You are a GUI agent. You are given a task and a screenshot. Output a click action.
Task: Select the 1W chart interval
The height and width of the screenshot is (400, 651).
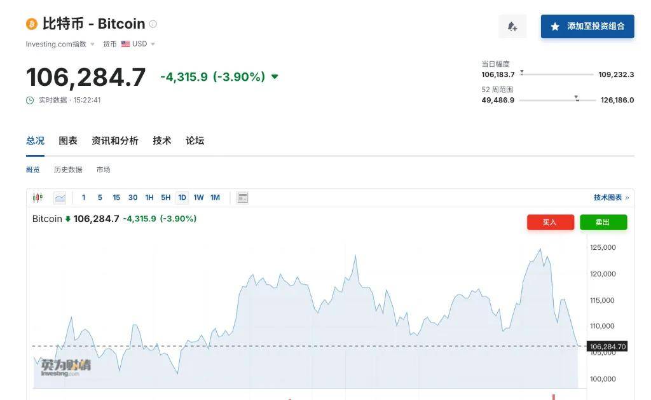coord(198,198)
